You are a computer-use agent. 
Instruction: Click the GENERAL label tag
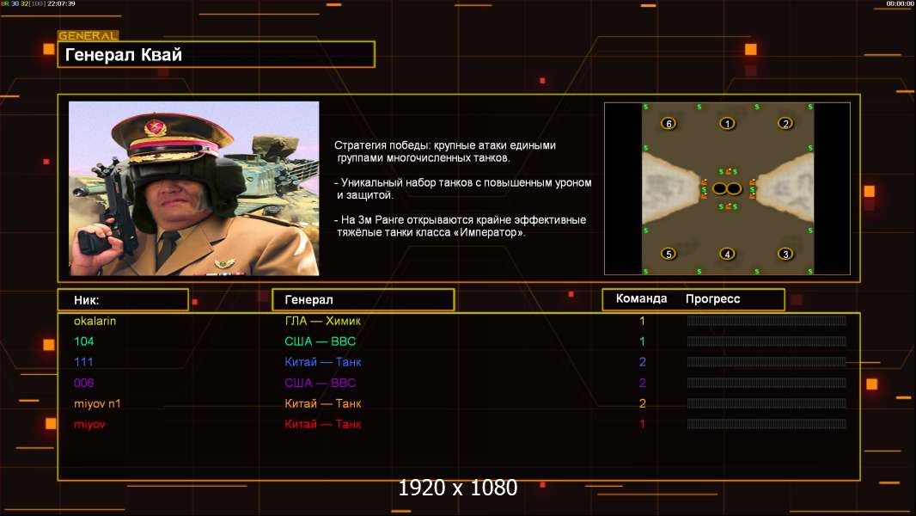89,35
